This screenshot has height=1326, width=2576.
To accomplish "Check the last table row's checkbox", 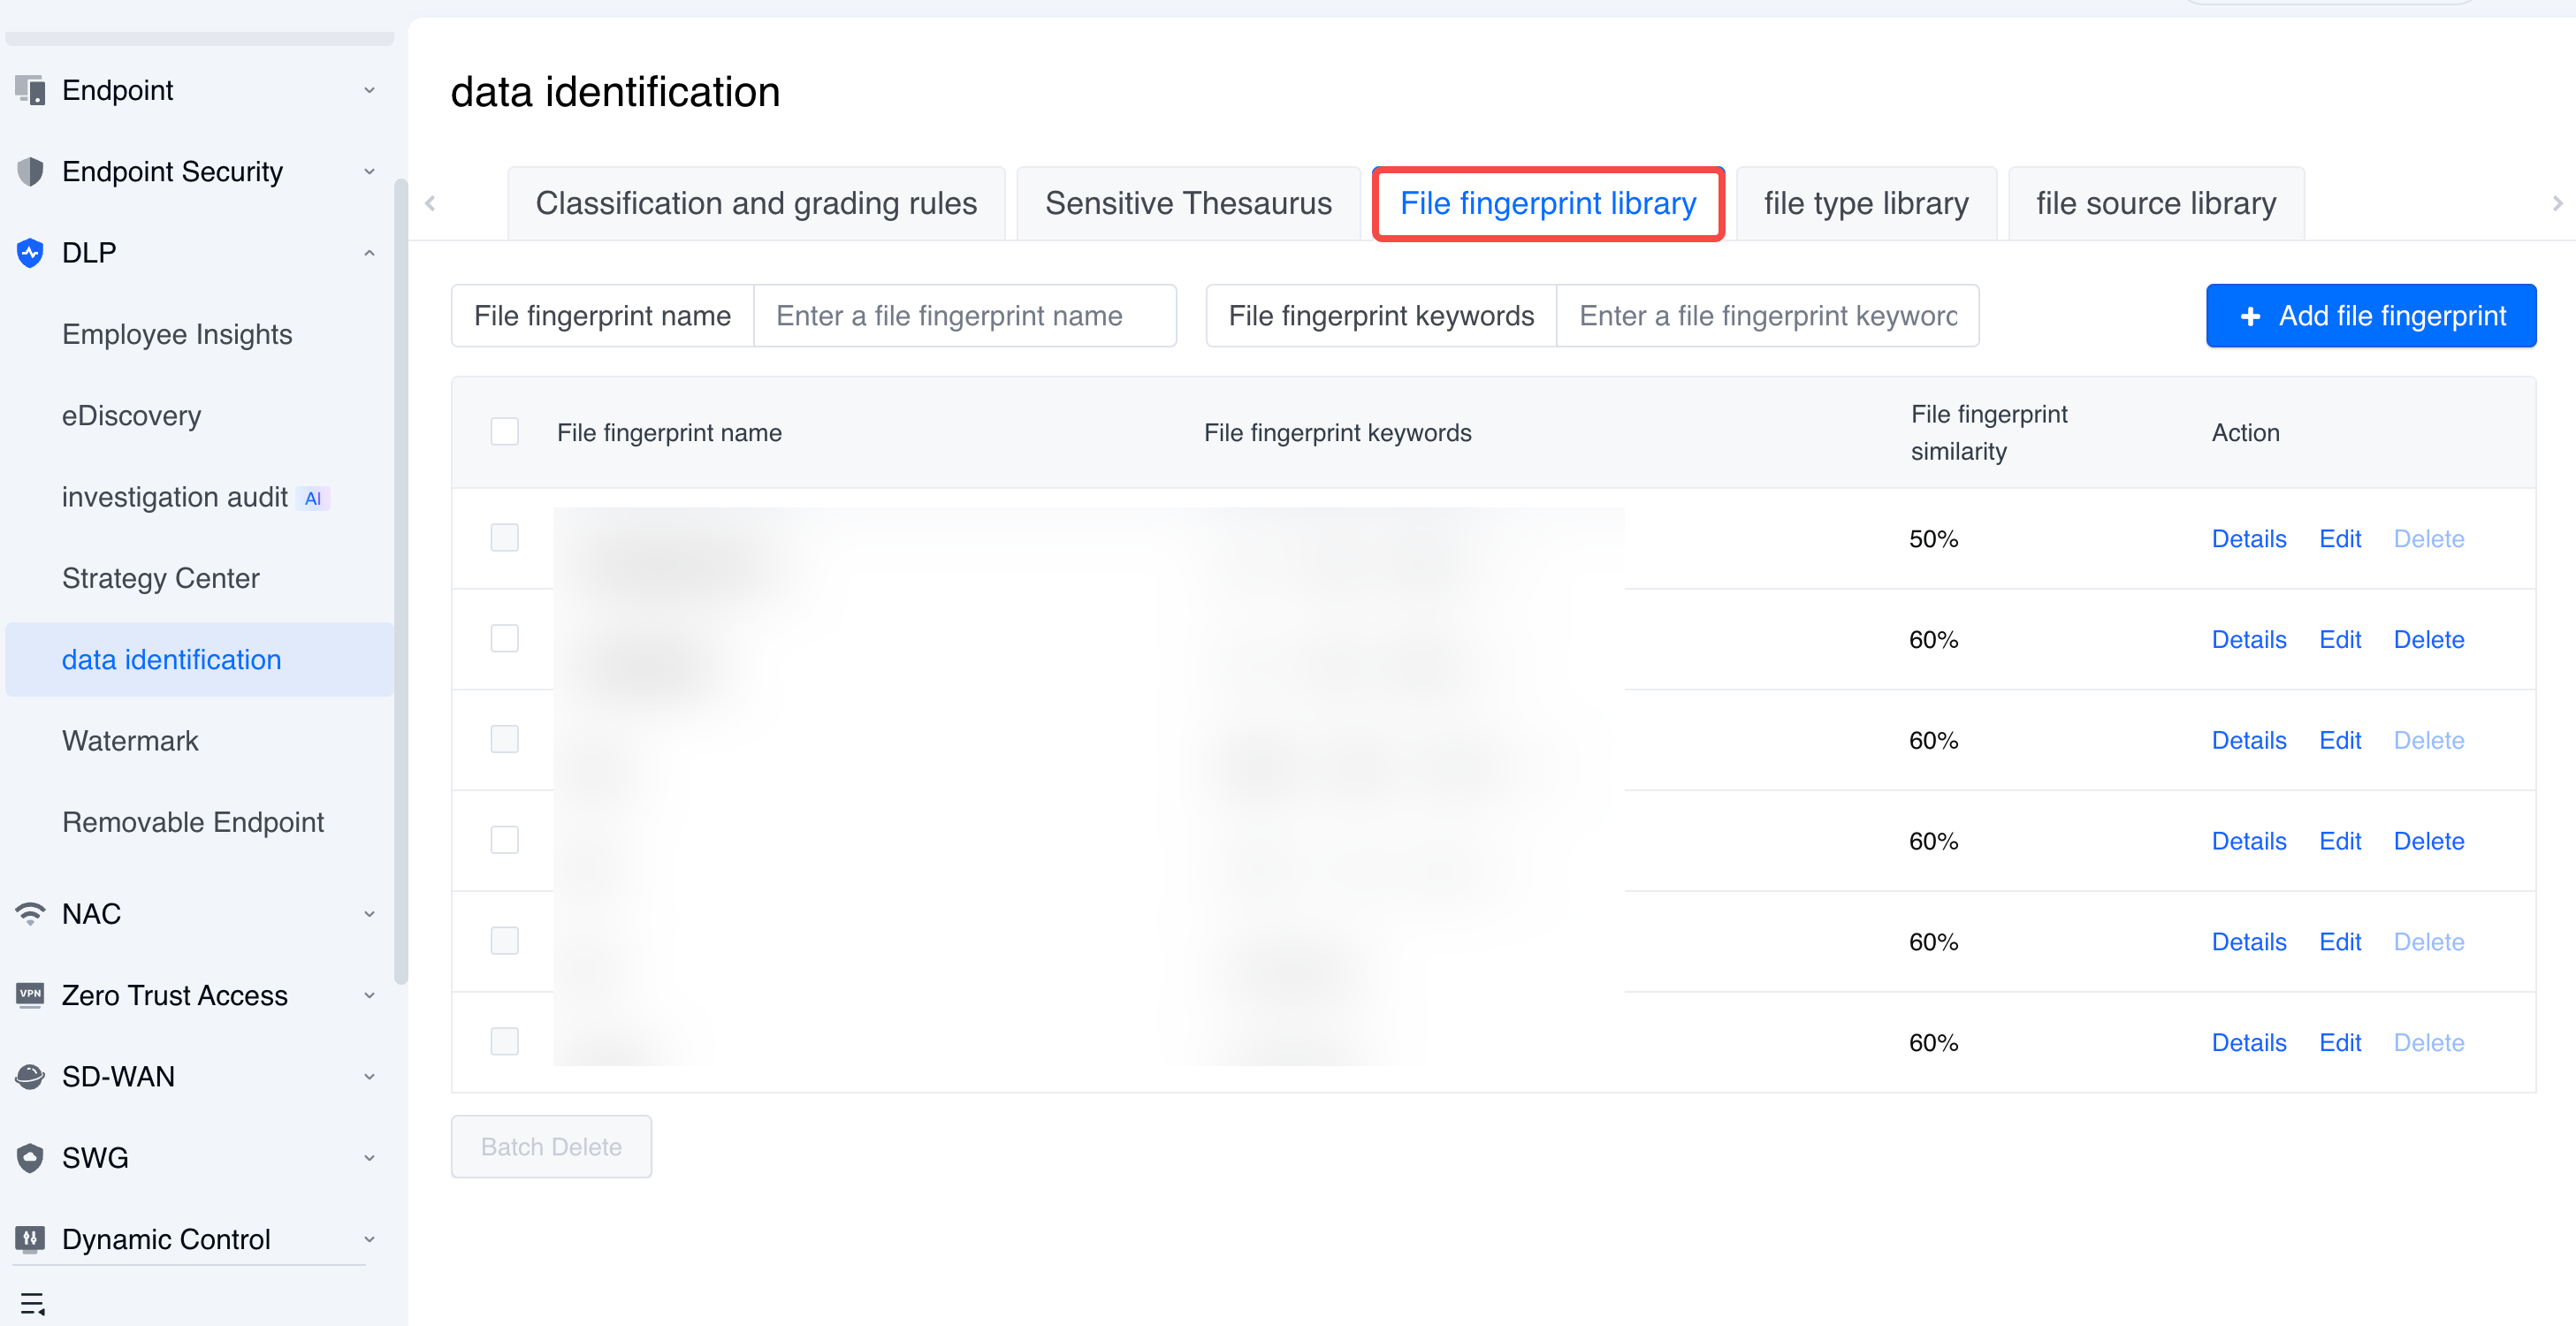I will click(x=504, y=1042).
